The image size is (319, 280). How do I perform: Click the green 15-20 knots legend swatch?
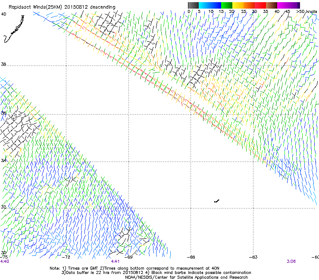227,5
